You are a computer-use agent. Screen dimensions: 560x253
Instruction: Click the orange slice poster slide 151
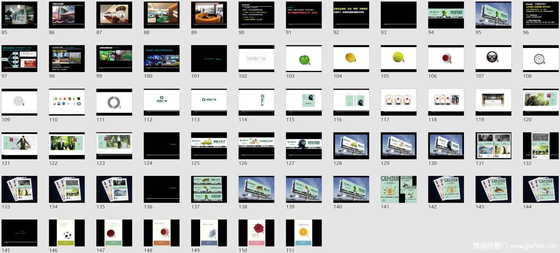pyautogui.click(x=304, y=233)
